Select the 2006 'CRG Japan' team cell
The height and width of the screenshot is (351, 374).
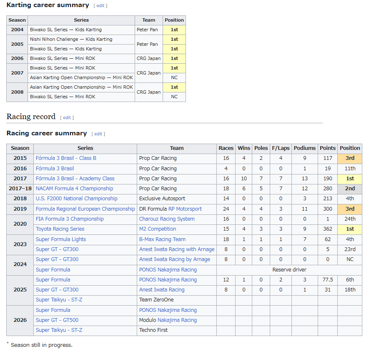[x=149, y=59]
